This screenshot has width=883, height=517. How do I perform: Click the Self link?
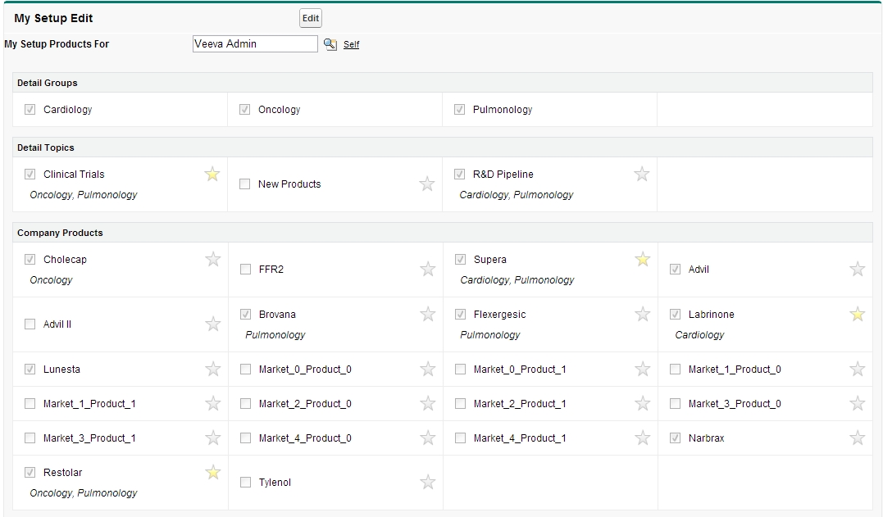tap(351, 45)
